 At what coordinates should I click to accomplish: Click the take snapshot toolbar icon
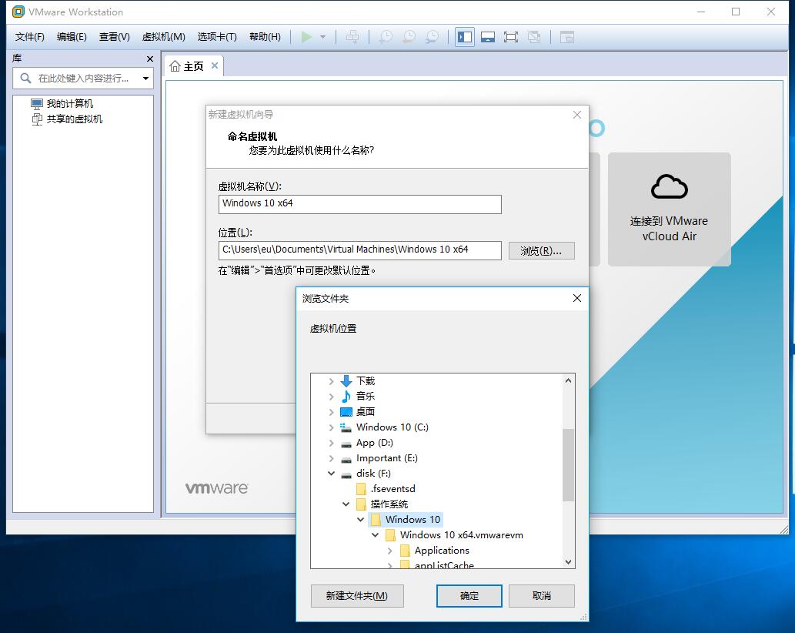click(386, 37)
